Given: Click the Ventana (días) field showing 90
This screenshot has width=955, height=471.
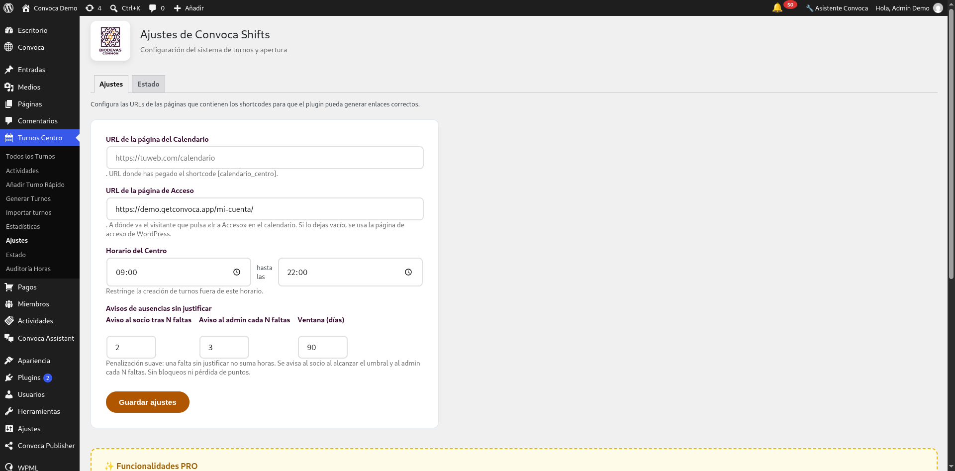Looking at the screenshot, I should tap(323, 347).
